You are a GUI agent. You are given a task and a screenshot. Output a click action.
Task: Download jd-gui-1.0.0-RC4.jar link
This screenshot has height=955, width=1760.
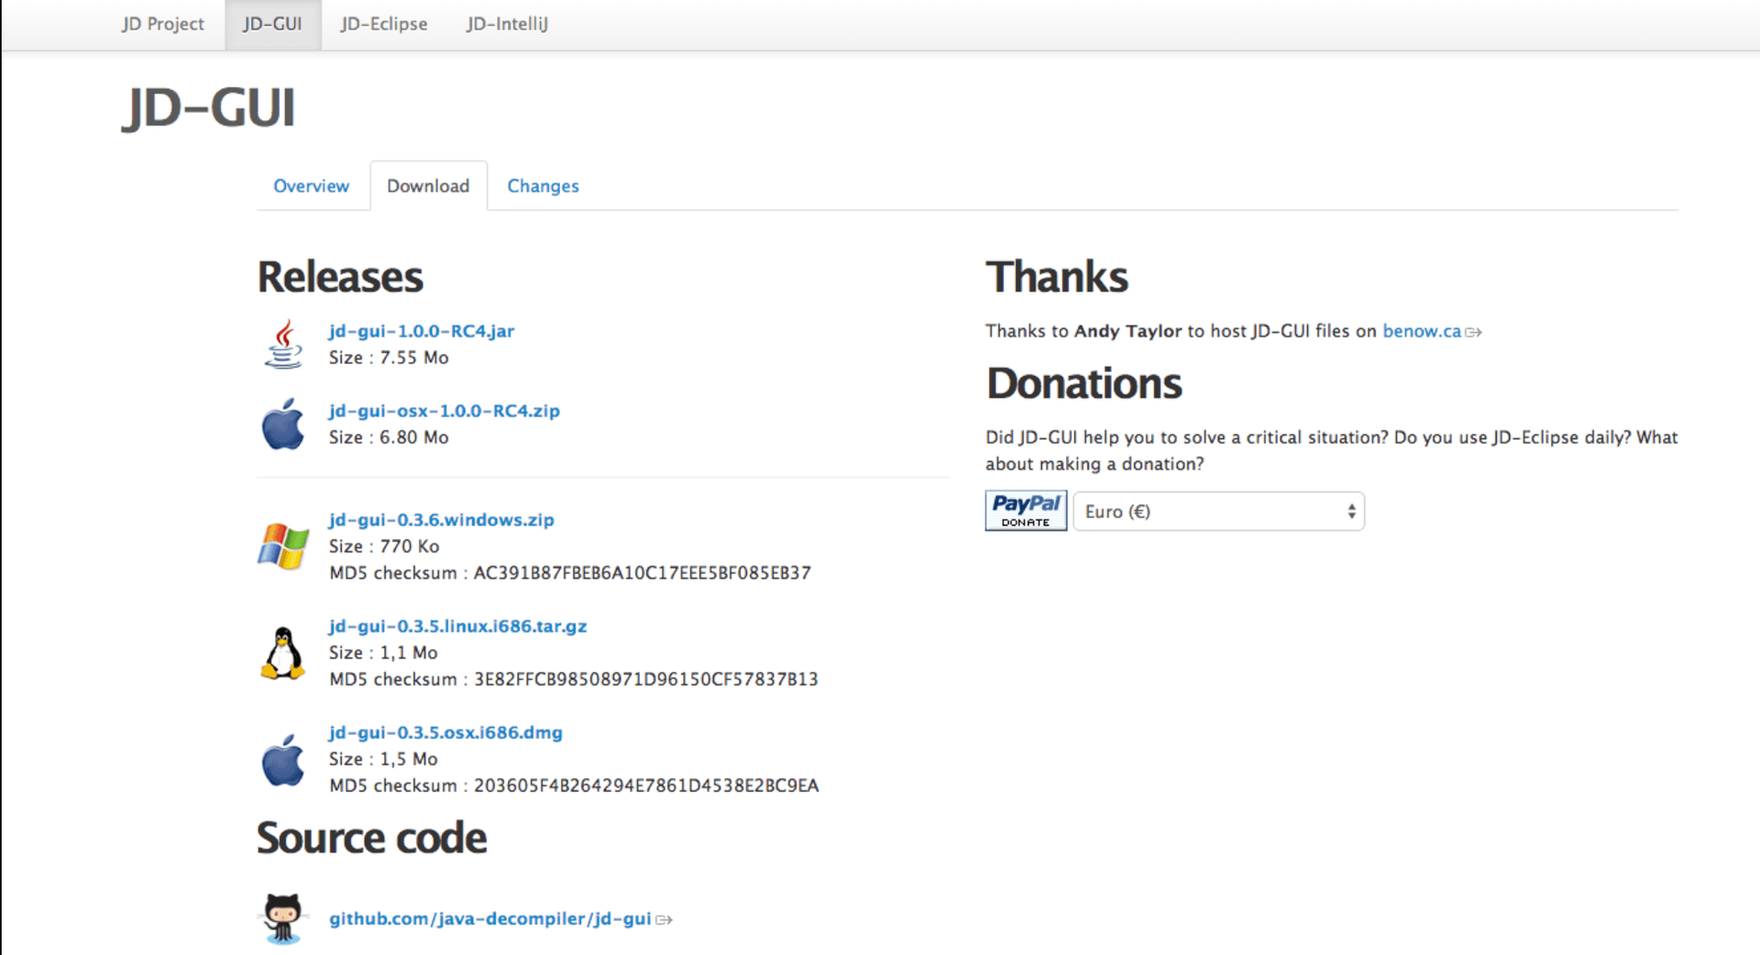tap(422, 331)
